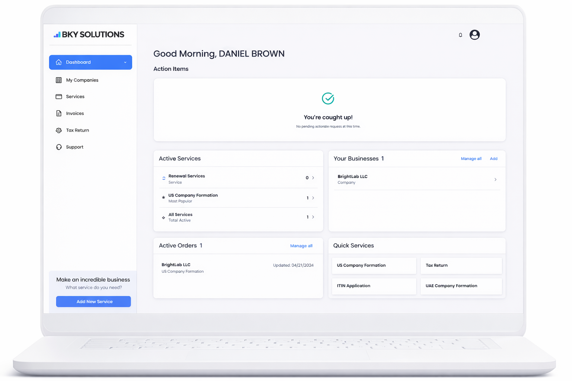Expand the Dashboard menu dropdown arrow

click(125, 63)
